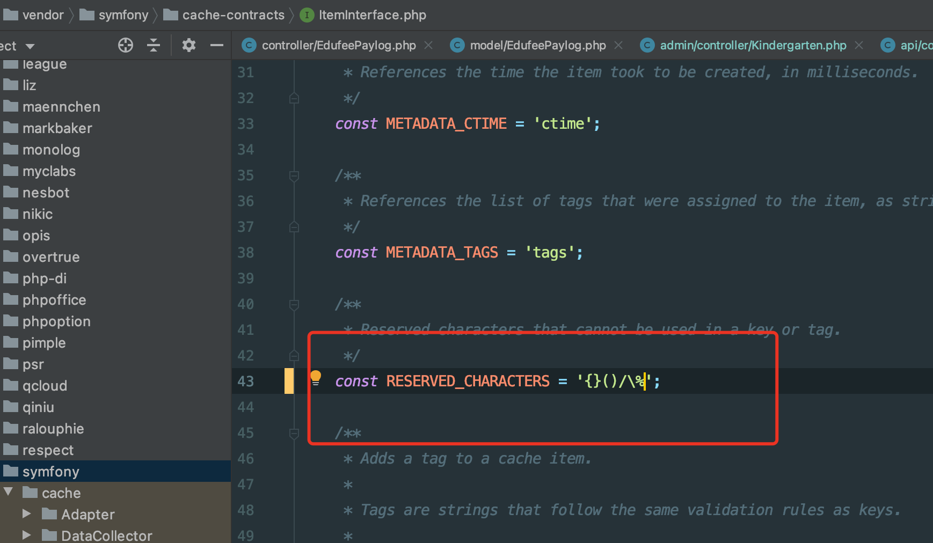Click the 'ctime' string value
The image size is (933, 543).
(563, 123)
